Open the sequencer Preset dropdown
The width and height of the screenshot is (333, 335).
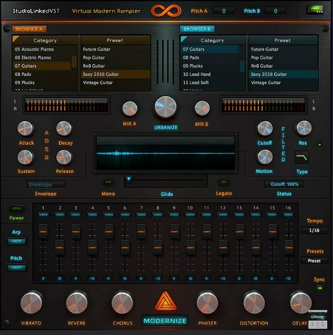[x=314, y=261]
